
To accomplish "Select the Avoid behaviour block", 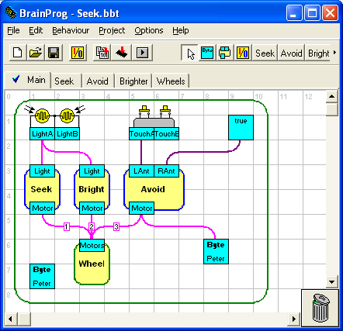I will pyautogui.click(x=154, y=189).
